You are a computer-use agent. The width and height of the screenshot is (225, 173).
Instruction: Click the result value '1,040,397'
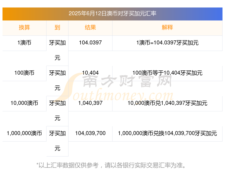tap(90, 103)
